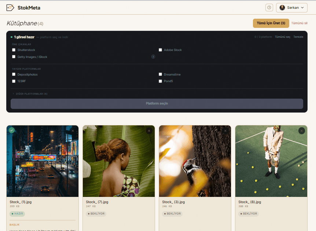Click the green checkmark on Stock_ (1).jpg
The height and width of the screenshot is (231, 316).
[12, 131]
